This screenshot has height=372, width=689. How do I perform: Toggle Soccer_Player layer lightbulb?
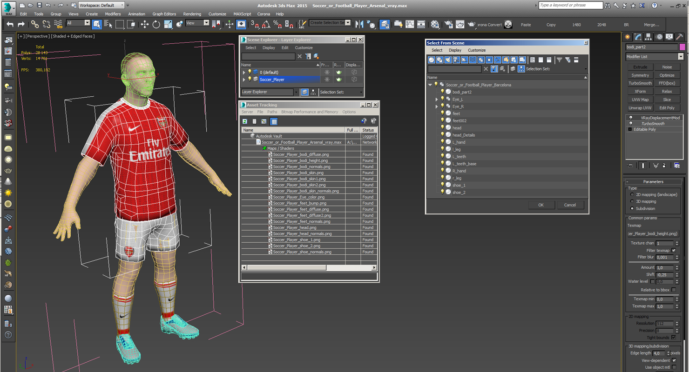pos(250,80)
